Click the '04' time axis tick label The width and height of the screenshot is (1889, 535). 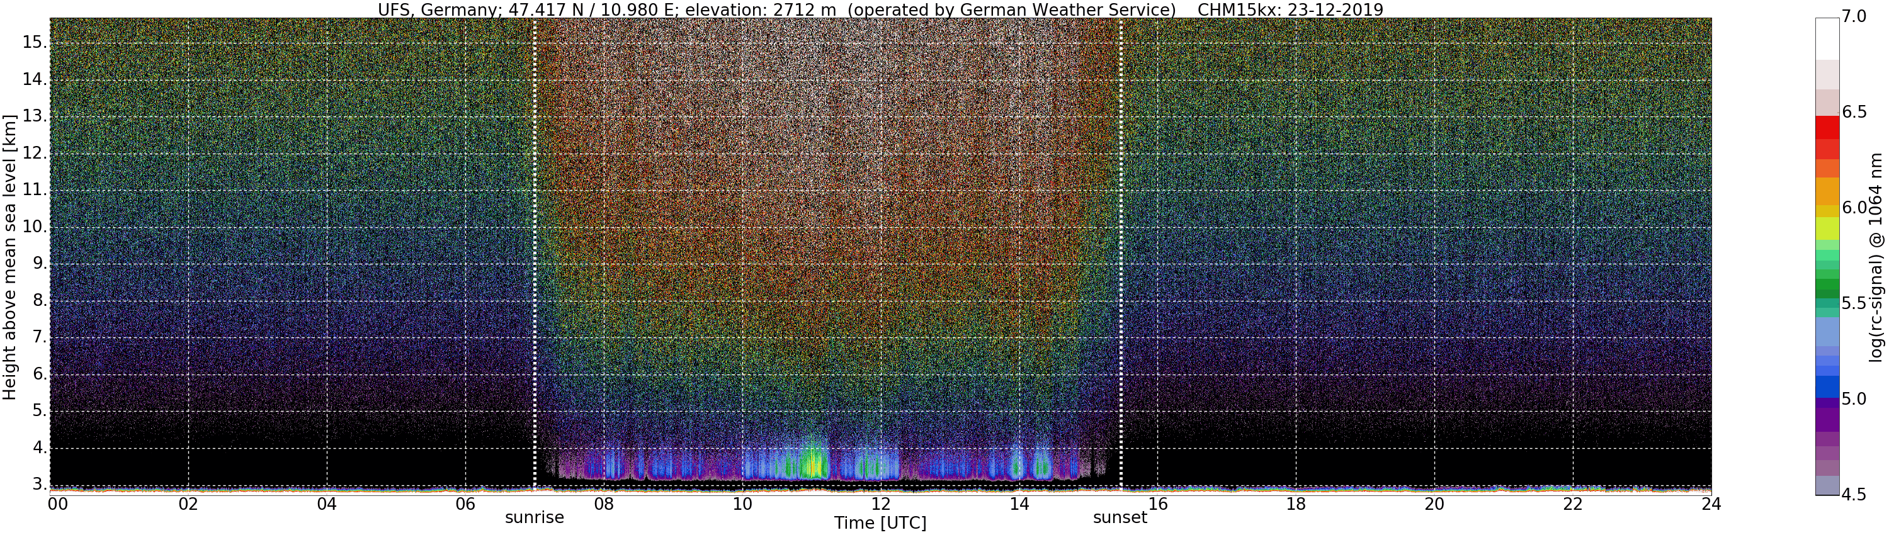327,504
